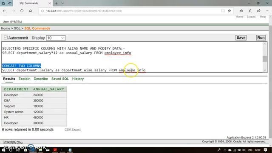The width and height of the screenshot is (272, 153).
Task: Click the Logout link
Action: (251, 17)
